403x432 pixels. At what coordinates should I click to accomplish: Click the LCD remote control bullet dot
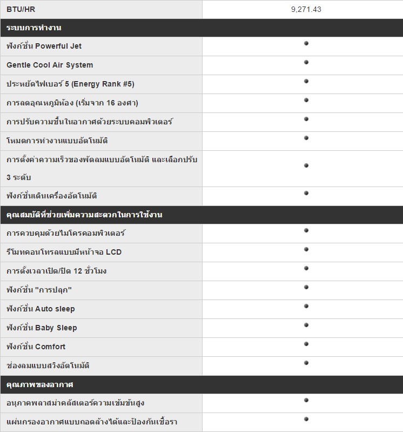tap(306, 249)
